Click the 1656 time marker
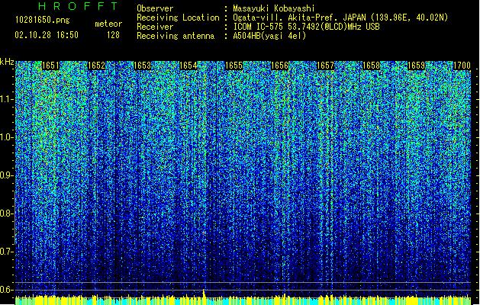The height and width of the screenshot is (305, 480). click(279, 66)
